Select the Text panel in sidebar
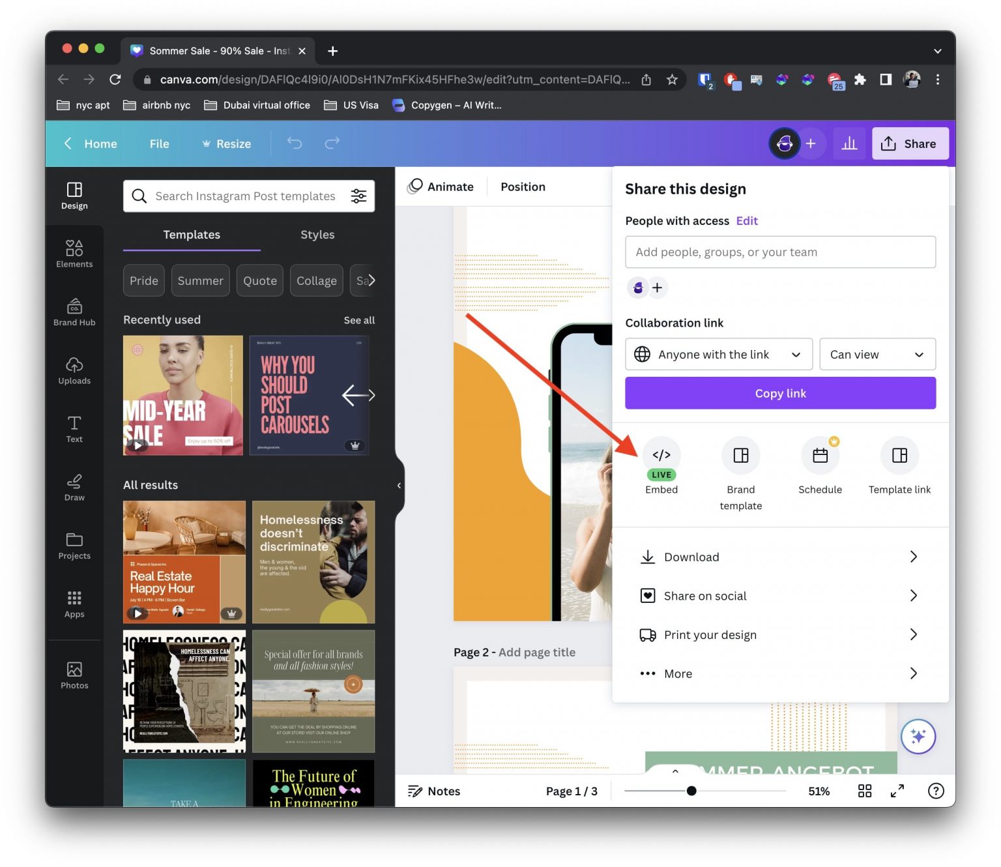 pyautogui.click(x=74, y=429)
